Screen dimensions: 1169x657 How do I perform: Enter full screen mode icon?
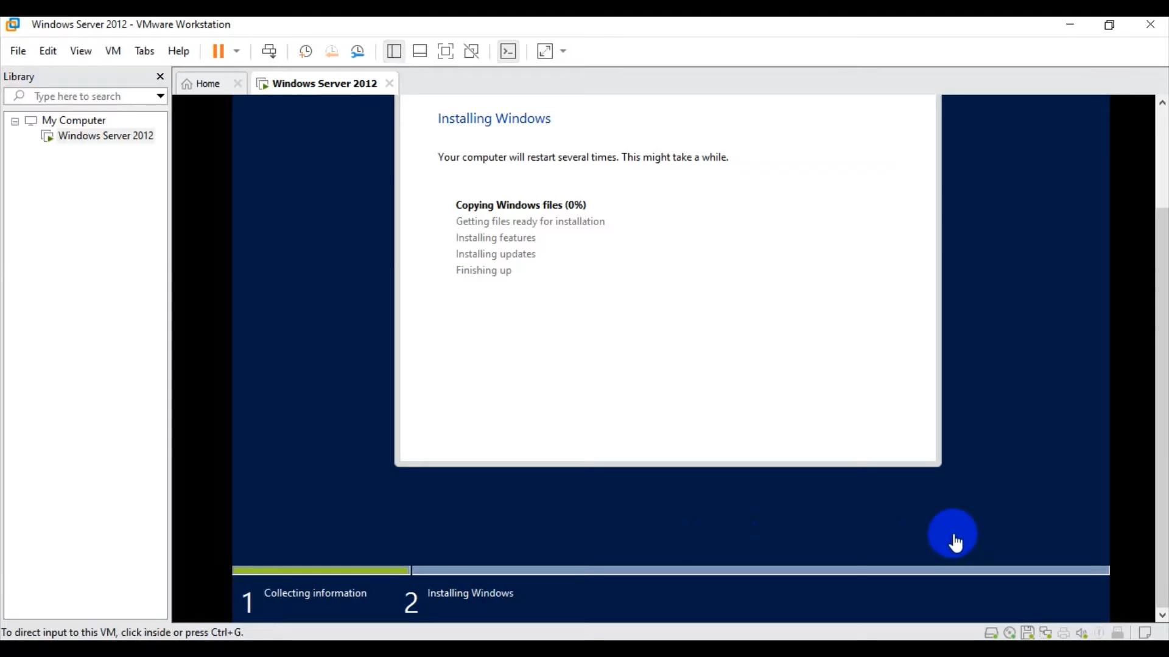pyautogui.click(x=446, y=51)
